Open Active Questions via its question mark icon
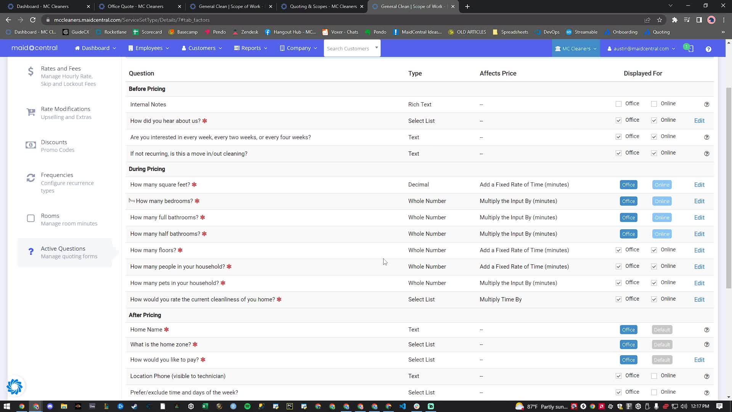Screen dimensions: 732x412 pos(31,251)
